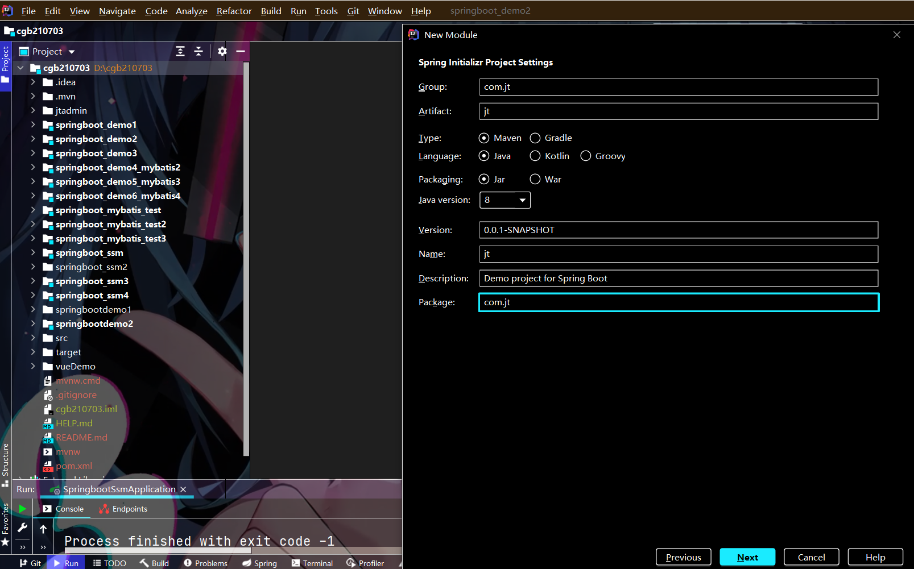Viewport: 914px width, 569px height.
Task: Click the Description input field
Action: (x=679, y=279)
